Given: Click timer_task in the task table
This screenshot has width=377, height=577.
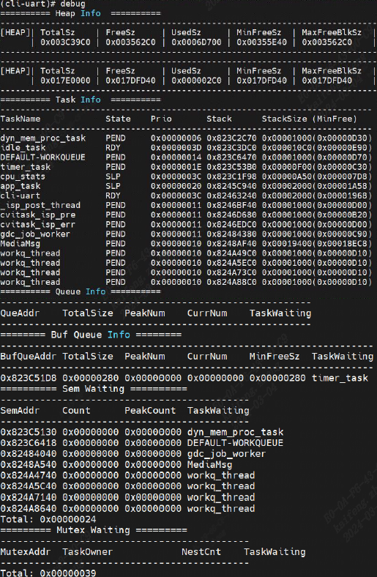Looking at the screenshot, I should pos(26,167).
